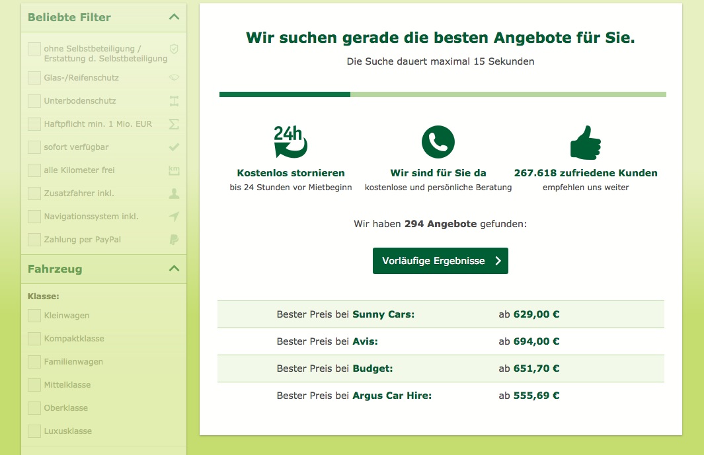Screen dimensions: 704x455
Task: Click the 24h free cancellation icon
Action: pos(291,142)
